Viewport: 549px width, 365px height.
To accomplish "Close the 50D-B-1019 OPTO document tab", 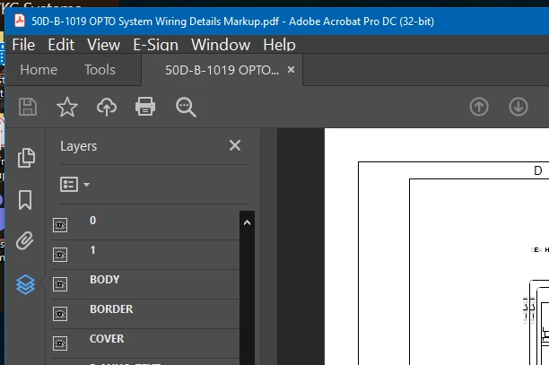I will coord(291,70).
